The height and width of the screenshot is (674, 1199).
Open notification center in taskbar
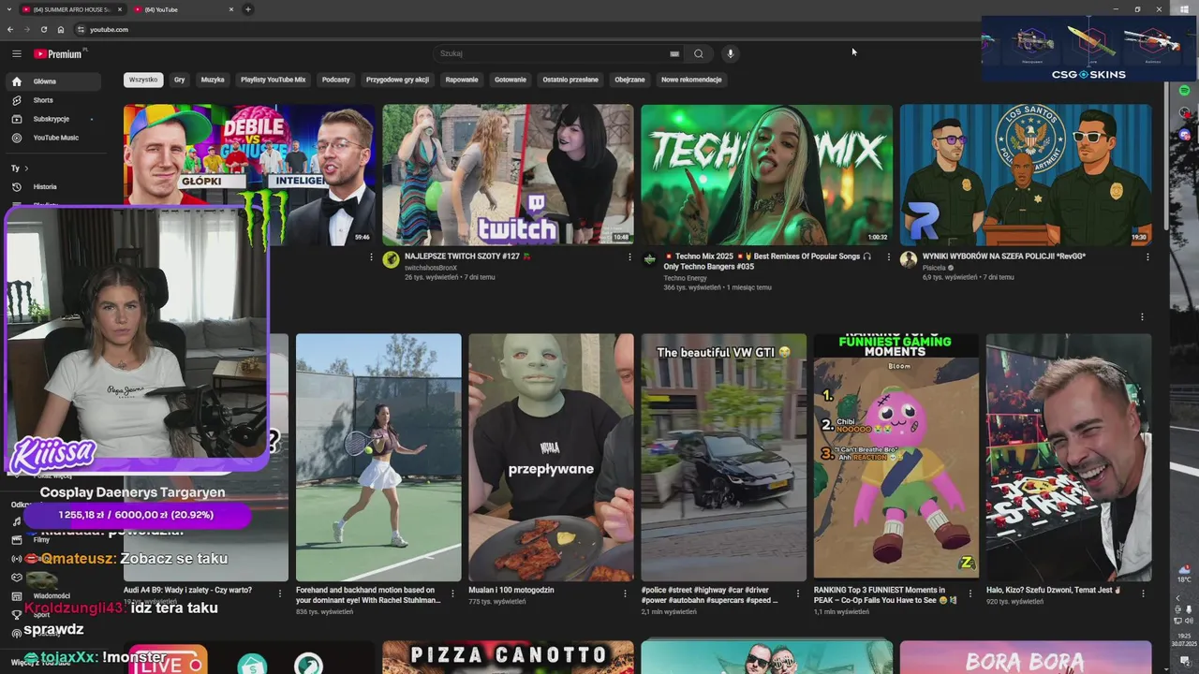(x=1185, y=663)
